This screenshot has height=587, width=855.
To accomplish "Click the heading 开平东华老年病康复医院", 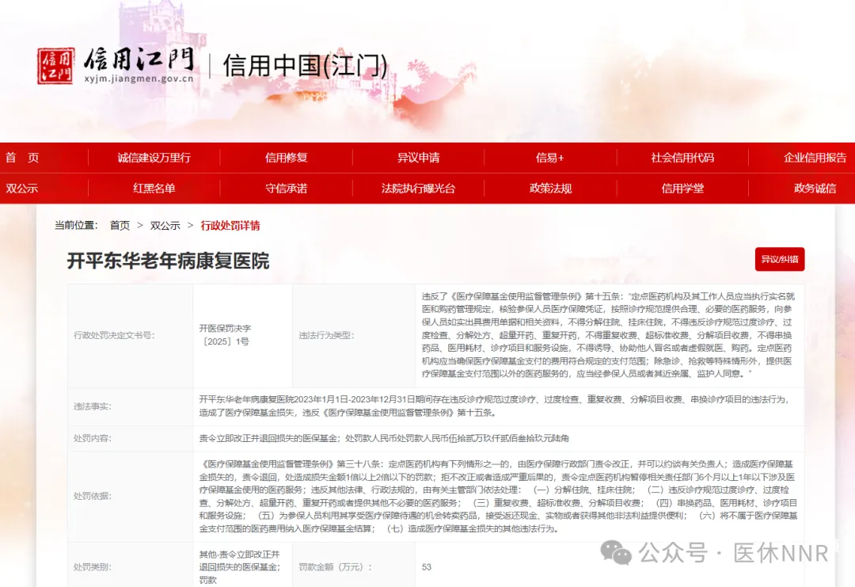I will (168, 261).
